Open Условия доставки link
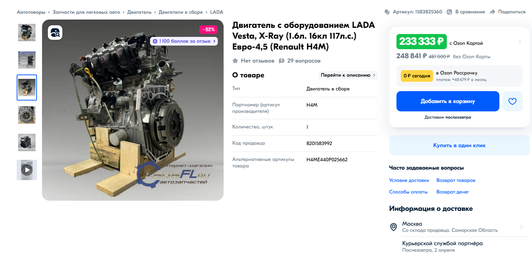The image size is (532, 260). pyautogui.click(x=409, y=180)
